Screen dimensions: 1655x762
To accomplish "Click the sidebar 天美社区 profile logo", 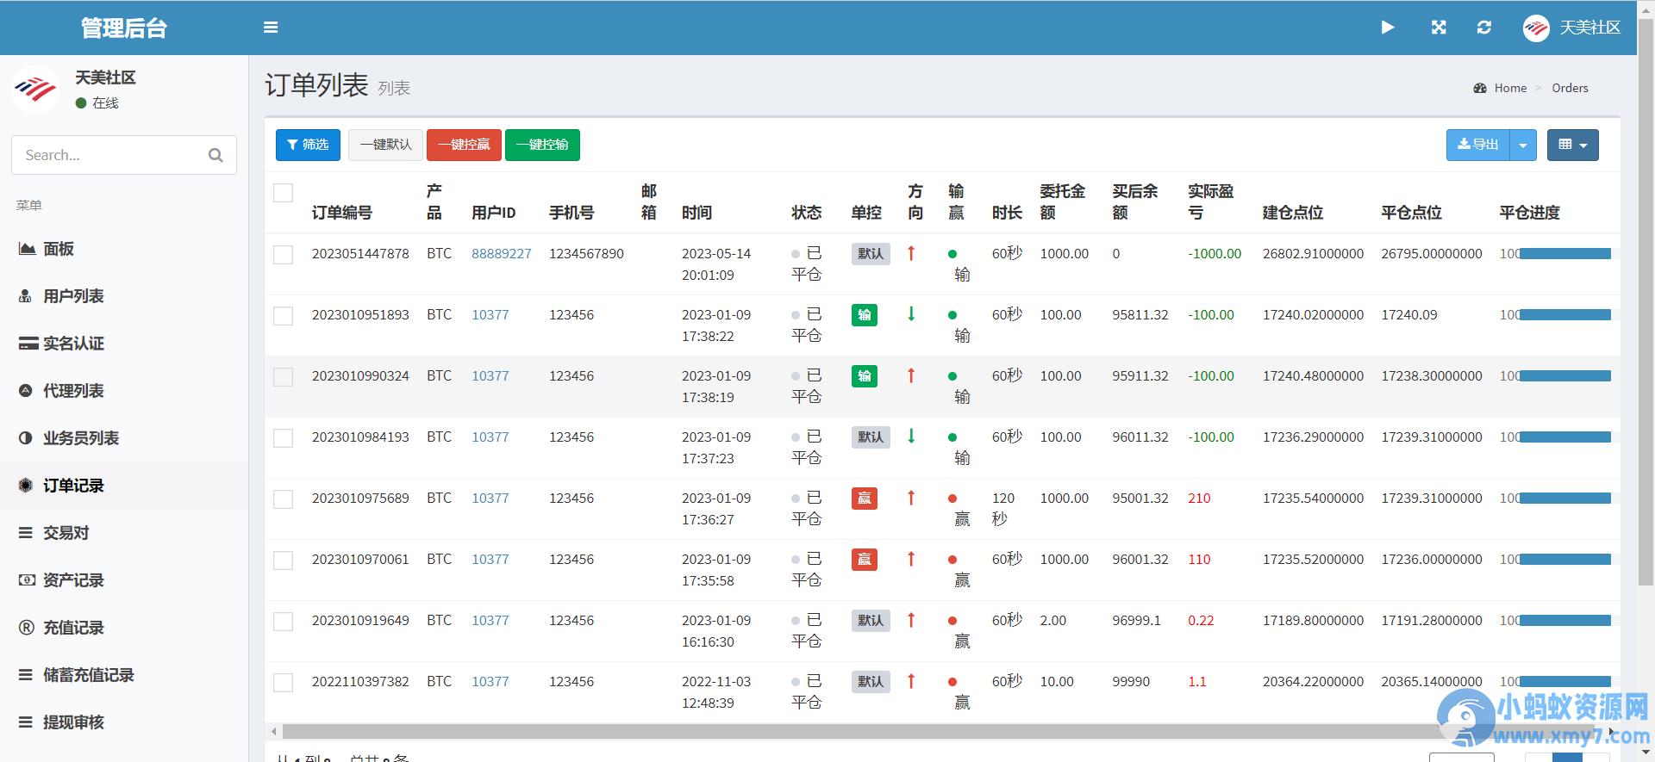I will click(x=35, y=90).
